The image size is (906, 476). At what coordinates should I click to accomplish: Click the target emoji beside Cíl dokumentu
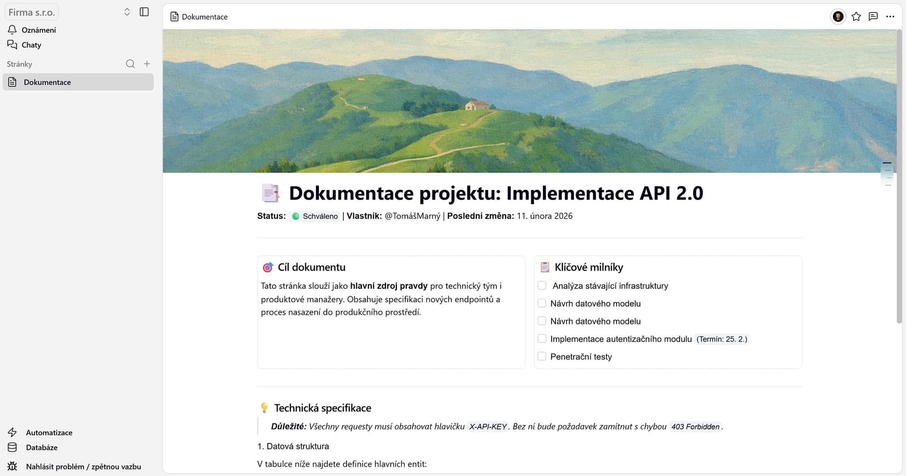[x=268, y=267]
